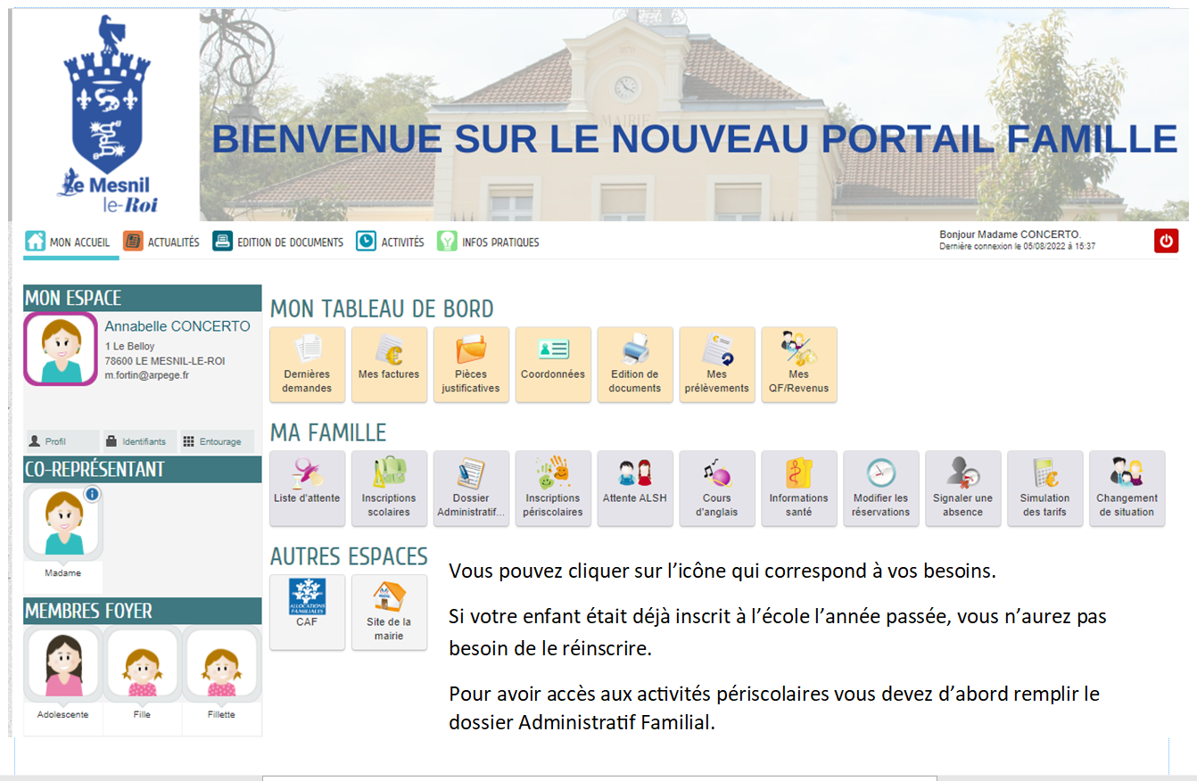Open the Informations santé tile
The width and height of the screenshot is (1197, 781).
799,488
